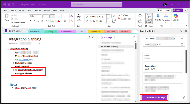
Task: Toggle italic formatting
Action: 34,21
